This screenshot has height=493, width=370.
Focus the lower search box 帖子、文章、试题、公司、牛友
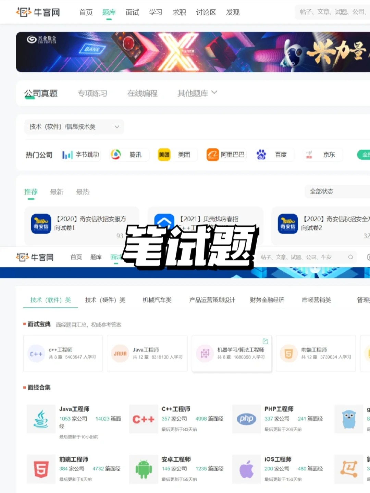pos(307,257)
